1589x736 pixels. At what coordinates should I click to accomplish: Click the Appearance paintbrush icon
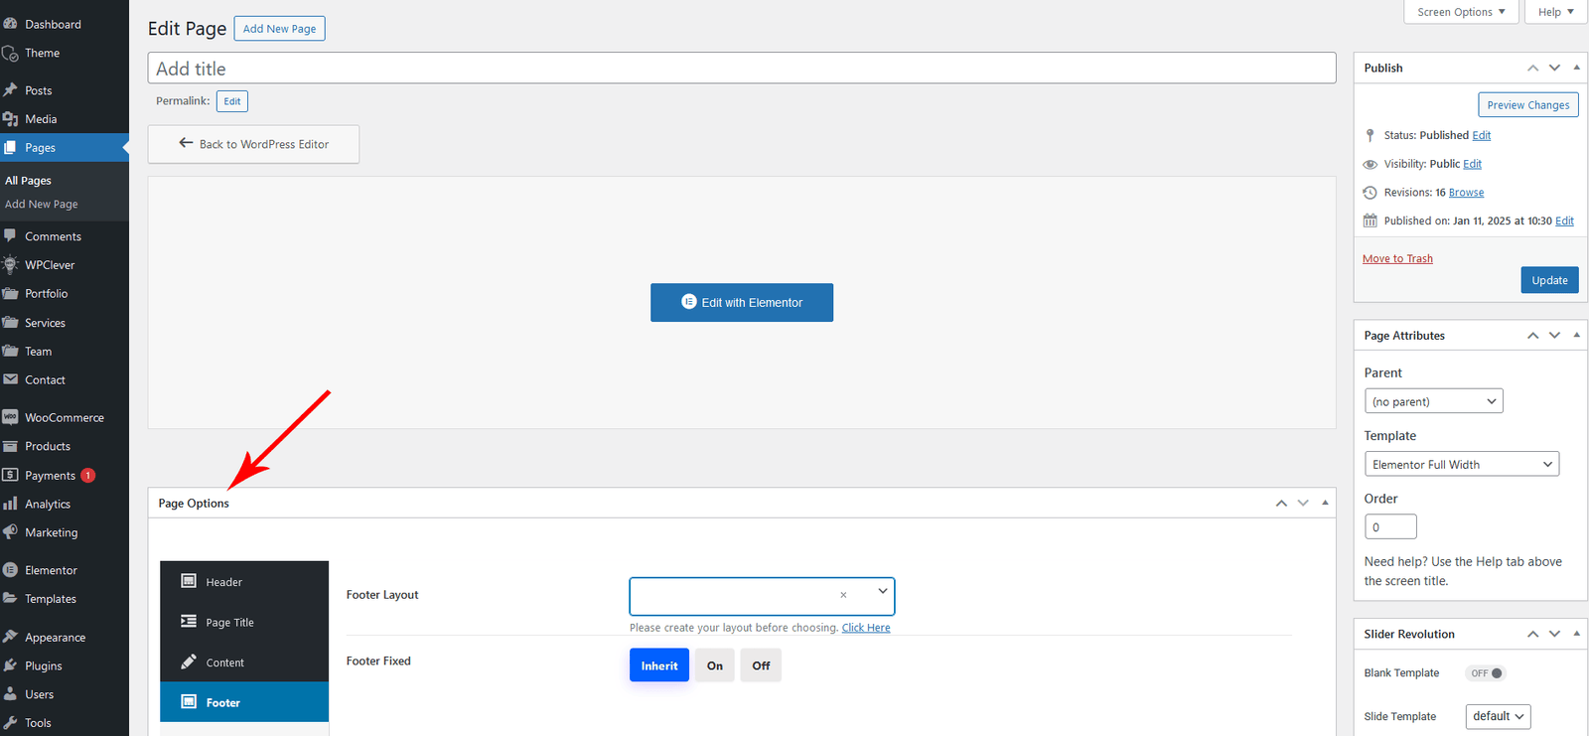click(10, 637)
